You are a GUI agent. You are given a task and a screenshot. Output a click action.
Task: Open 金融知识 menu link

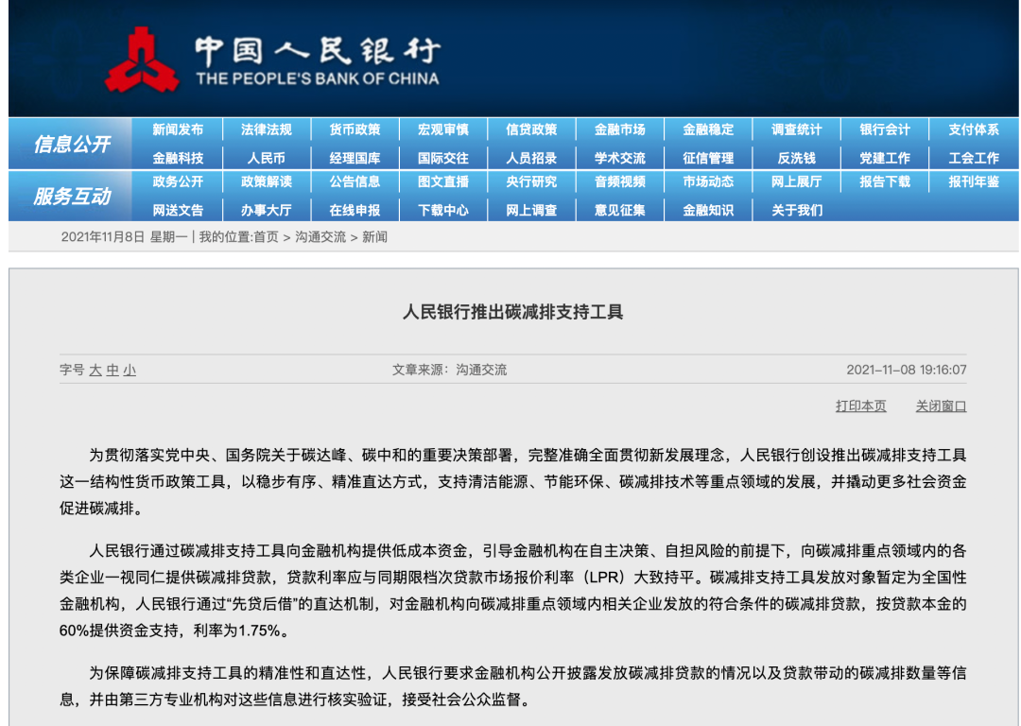click(x=708, y=210)
